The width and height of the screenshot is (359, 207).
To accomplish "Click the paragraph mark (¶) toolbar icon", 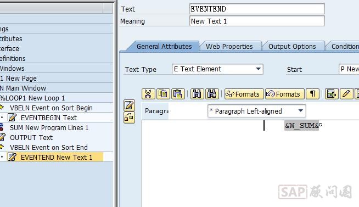I will [312, 94].
